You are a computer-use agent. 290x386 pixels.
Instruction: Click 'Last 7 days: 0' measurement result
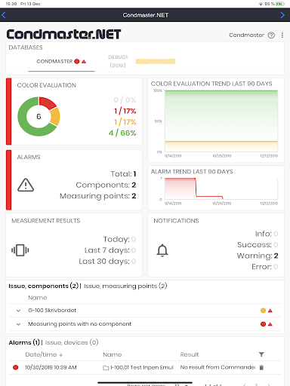click(110, 250)
